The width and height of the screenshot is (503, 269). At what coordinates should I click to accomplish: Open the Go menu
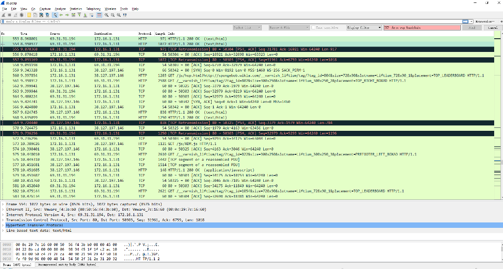pos(33,9)
